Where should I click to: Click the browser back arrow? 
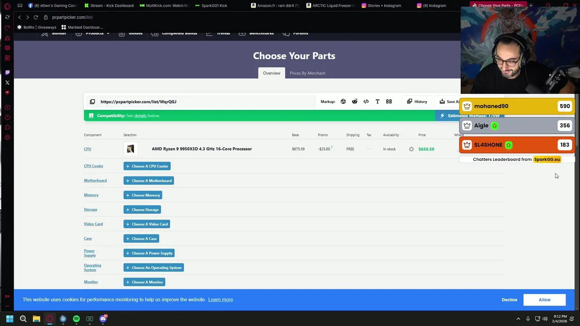(x=19, y=17)
